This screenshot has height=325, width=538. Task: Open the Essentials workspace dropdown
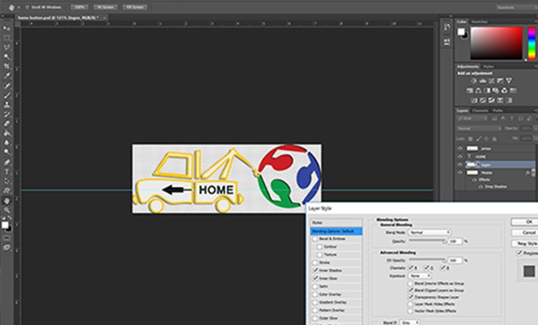[x=516, y=7]
